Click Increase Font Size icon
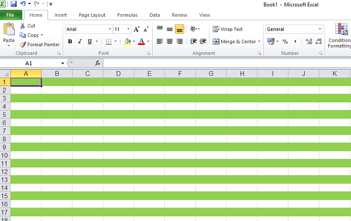Viewport: 351px width, 221px height. click(136, 29)
